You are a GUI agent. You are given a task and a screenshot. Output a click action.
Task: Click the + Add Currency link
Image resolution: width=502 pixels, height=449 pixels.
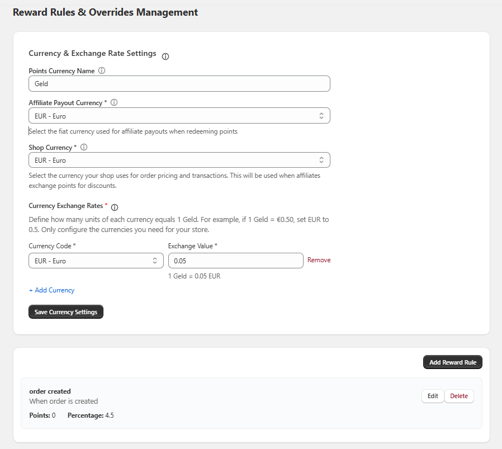tap(51, 290)
